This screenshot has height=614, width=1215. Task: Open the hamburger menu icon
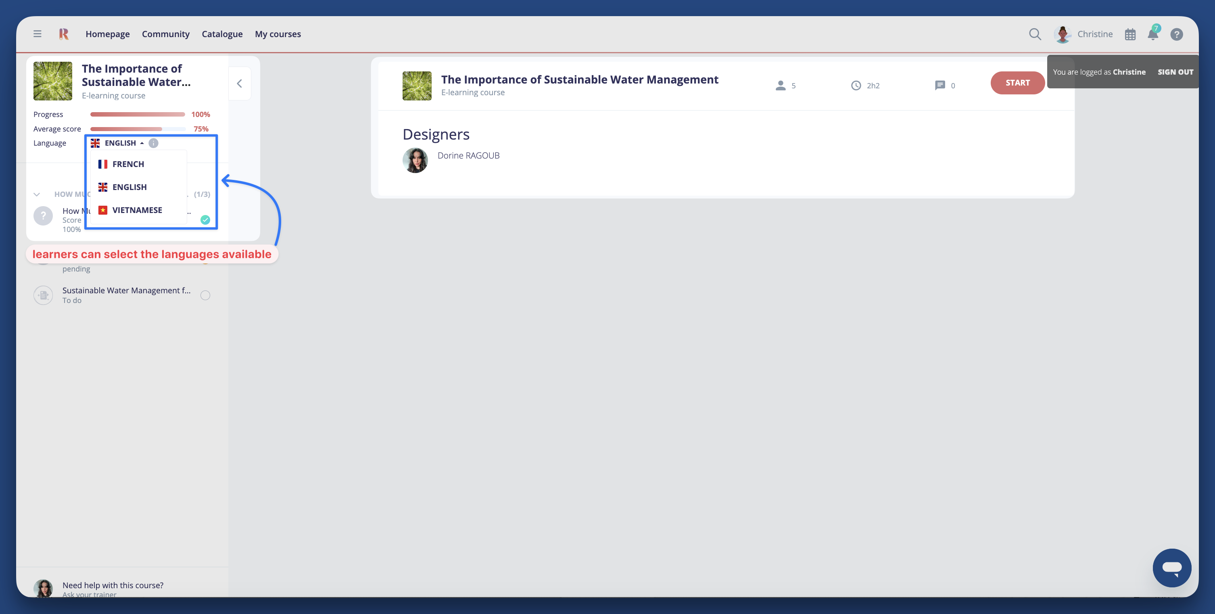37,34
